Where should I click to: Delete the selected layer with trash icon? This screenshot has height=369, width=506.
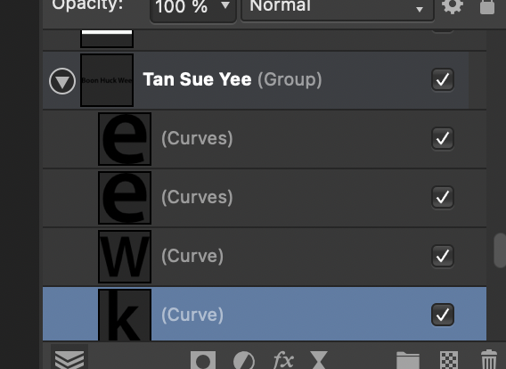pyautogui.click(x=488, y=359)
